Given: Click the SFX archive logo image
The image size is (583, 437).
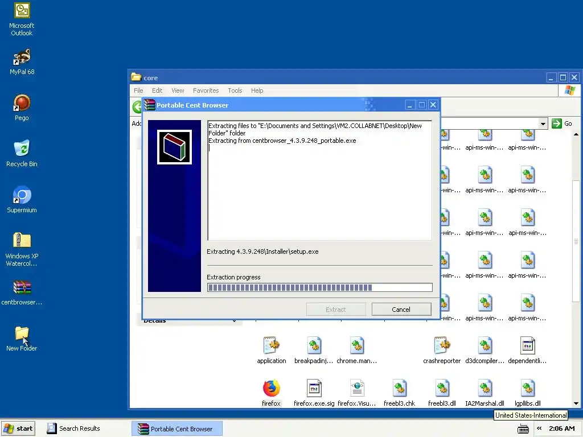Looking at the screenshot, I should (x=174, y=147).
